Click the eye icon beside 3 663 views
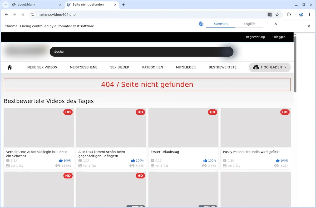The width and height of the screenshot is (316, 208). pos(204,166)
